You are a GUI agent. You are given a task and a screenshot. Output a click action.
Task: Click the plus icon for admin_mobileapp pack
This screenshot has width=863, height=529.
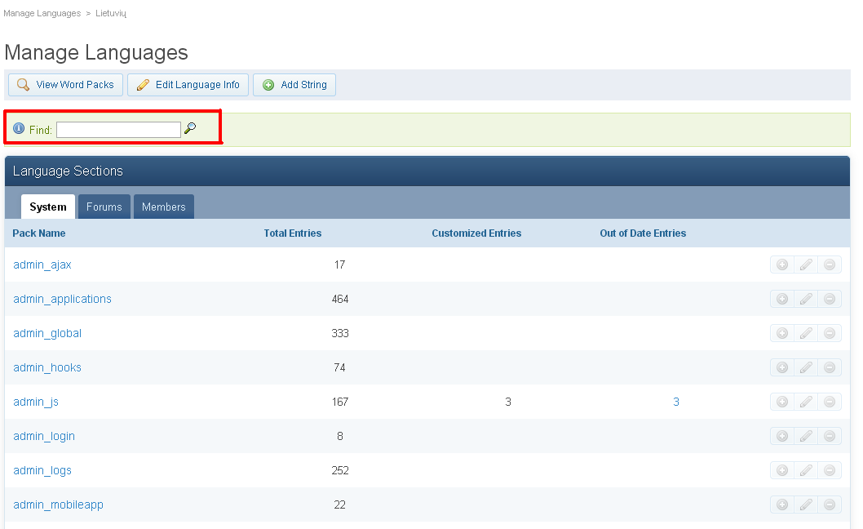click(x=782, y=505)
